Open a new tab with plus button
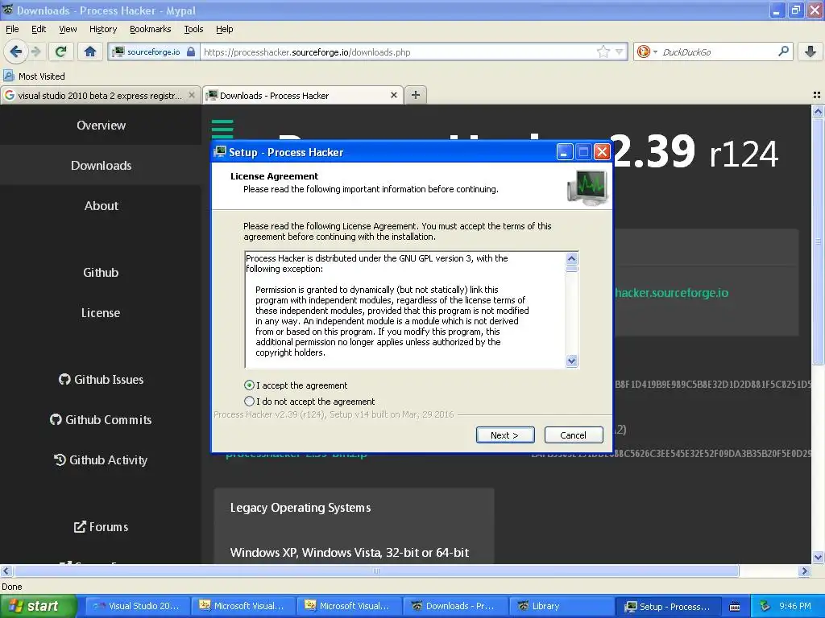This screenshot has height=618, width=825. pos(416,95)
